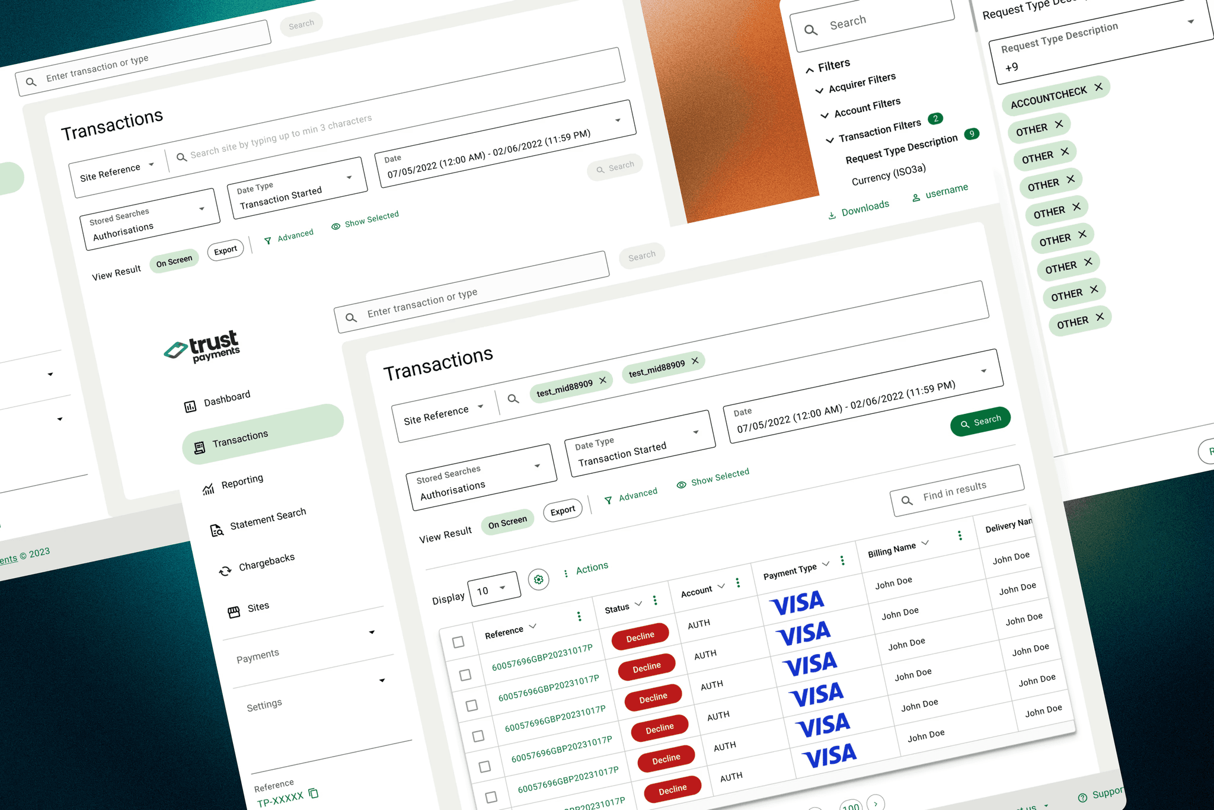This screenshot has height=810, width=1214.
Task: Click the table settings gear icon
Action: (x=538, y=579)
